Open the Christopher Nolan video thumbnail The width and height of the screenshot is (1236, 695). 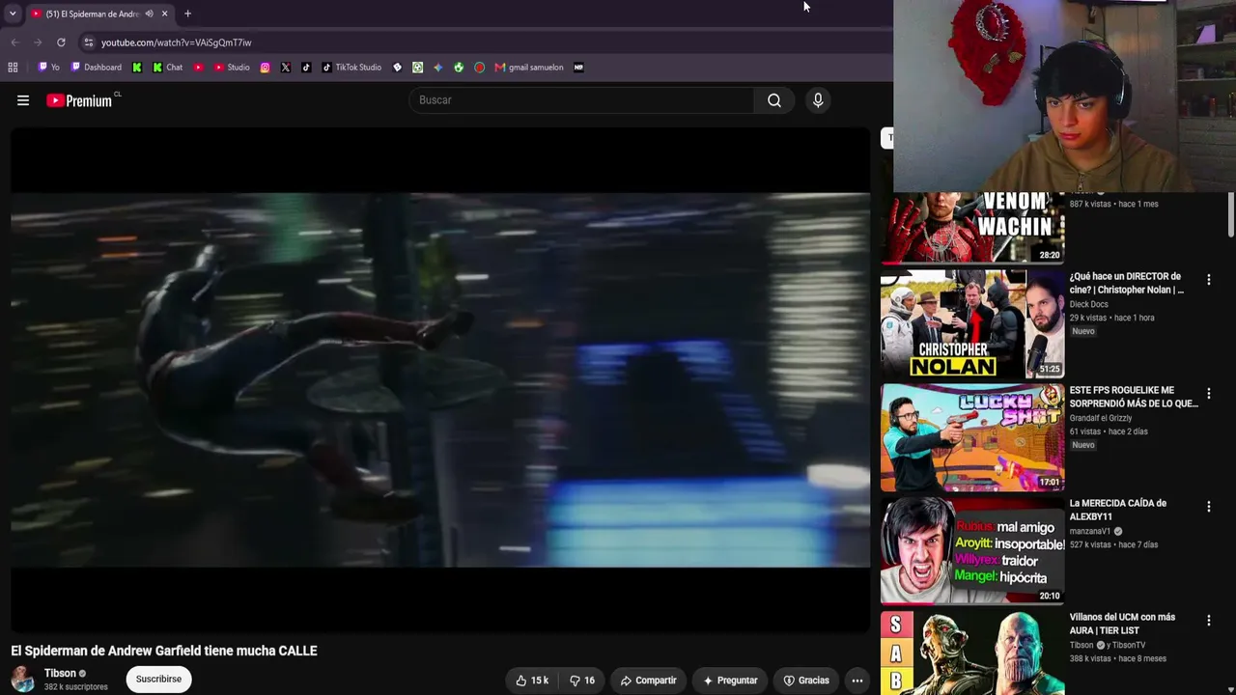972,324
